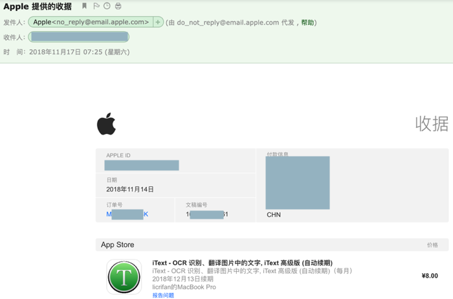Screen dimensions: 453x299
Task: Print the email using the printer icon
Action: 118,6
